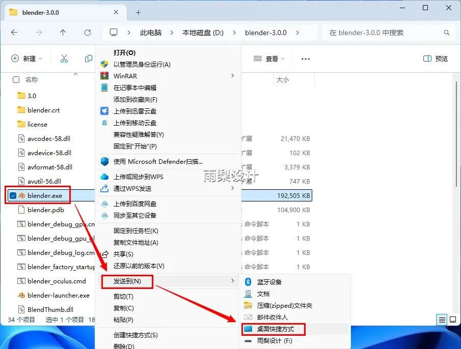Expand the WinRAR submenu arrow
Image resolution: width=461 pixels, height=349 pixels.
233,76
